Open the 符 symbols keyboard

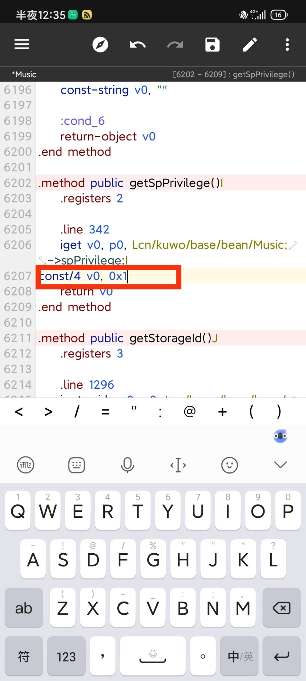coord(24,657)
